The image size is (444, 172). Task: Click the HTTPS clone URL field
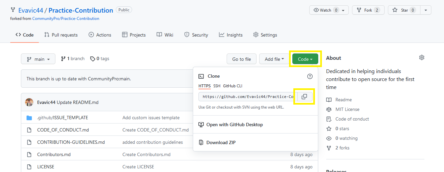pos(248,97)
